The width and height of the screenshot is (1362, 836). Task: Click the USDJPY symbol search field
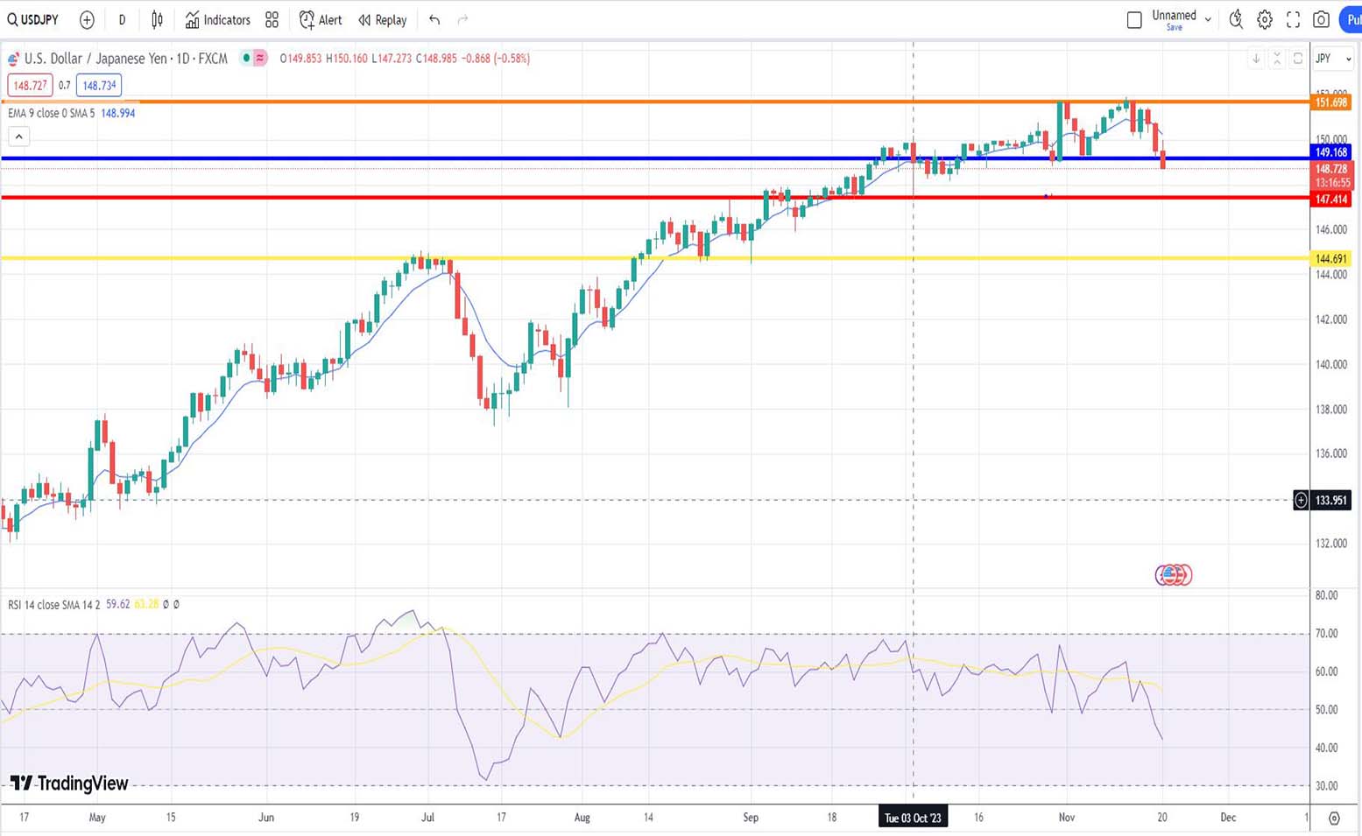coord(33,19)
